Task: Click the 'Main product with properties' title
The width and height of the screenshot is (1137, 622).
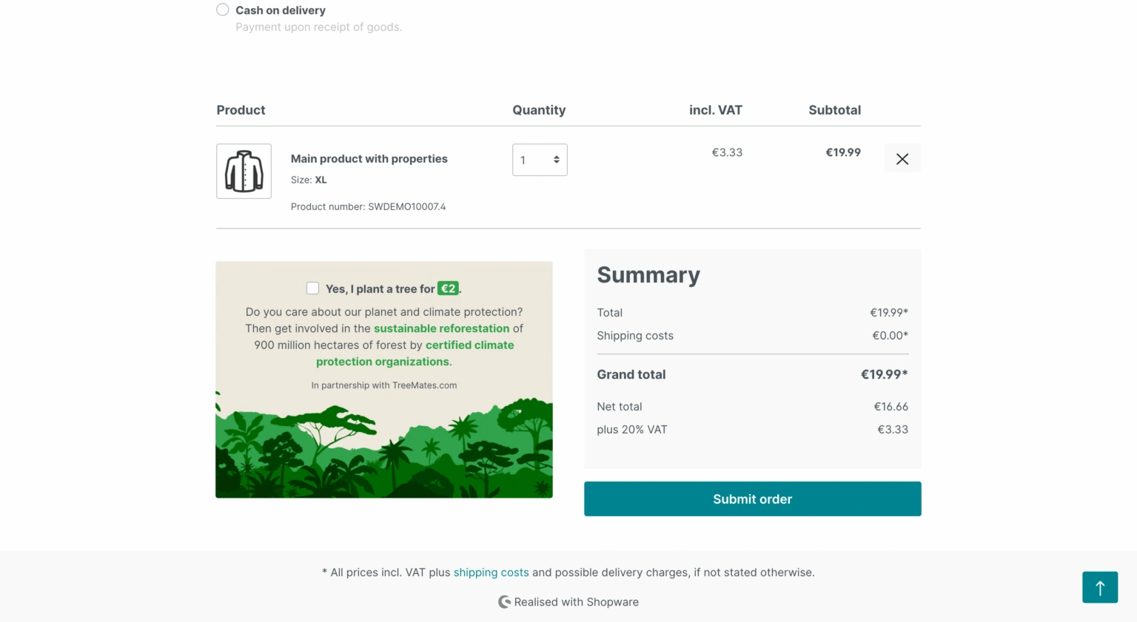Action: pyautogui.click(x=369, y=158)
